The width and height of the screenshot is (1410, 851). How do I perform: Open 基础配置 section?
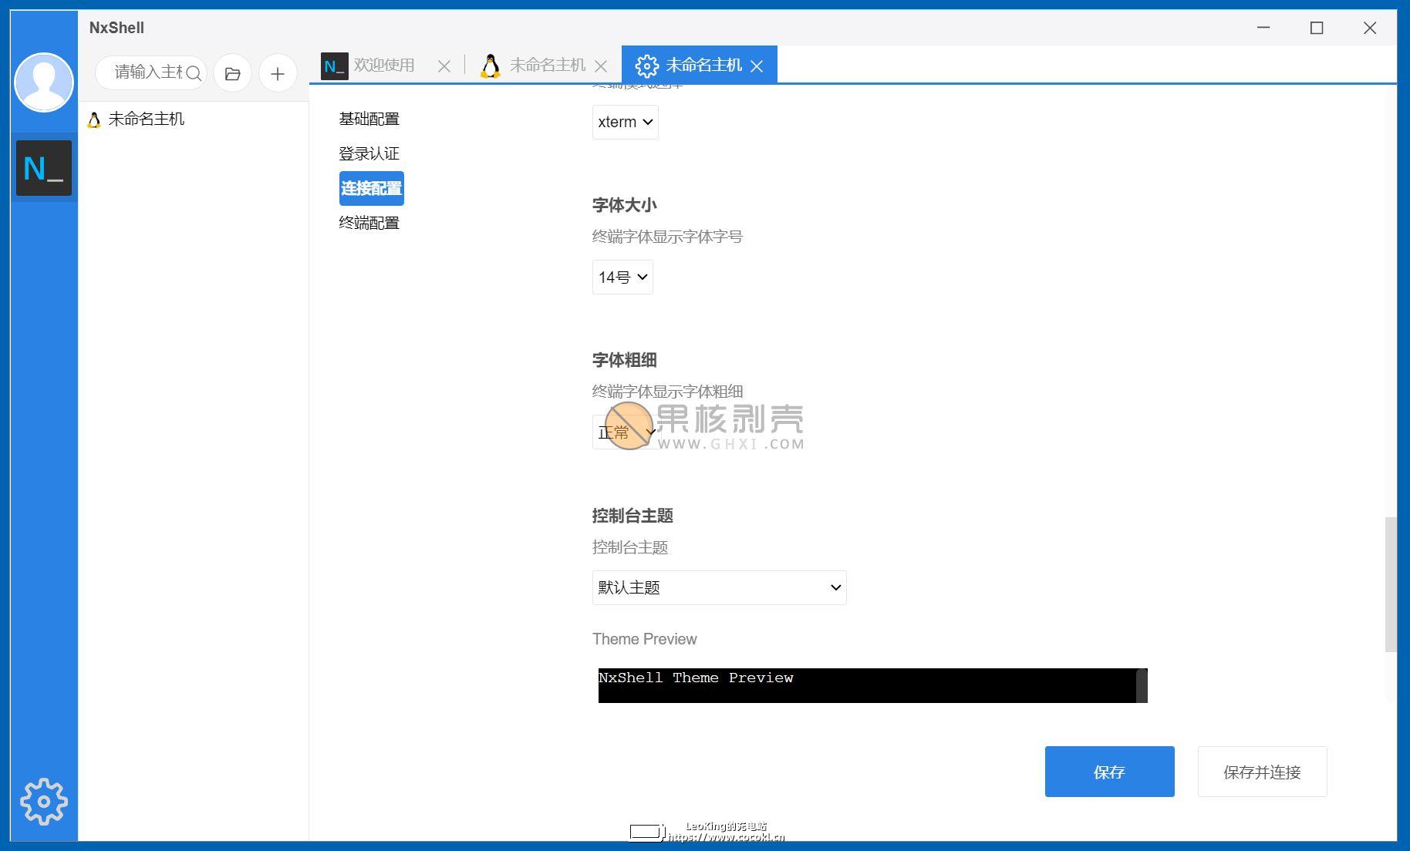(x=369, y=119)
